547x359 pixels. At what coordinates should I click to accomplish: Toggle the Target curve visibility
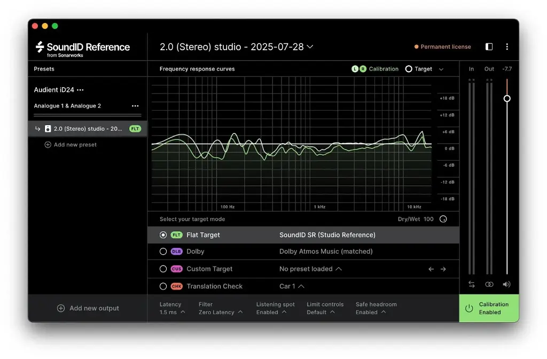pyautogui.click(x=409, y=69)
